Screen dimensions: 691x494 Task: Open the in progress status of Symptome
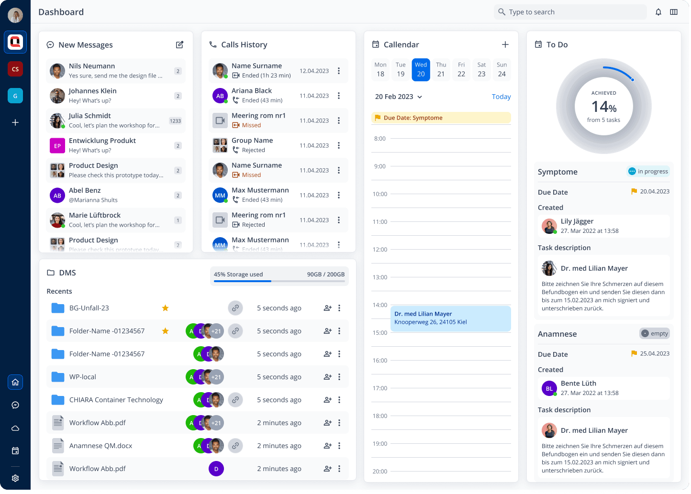(x=648, y=171)
